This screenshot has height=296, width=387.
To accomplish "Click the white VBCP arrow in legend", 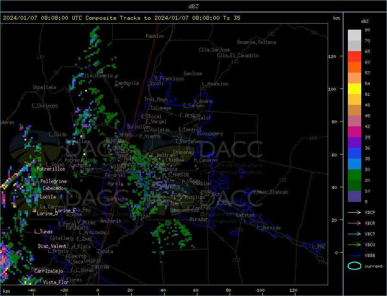I will coord(354,212).
